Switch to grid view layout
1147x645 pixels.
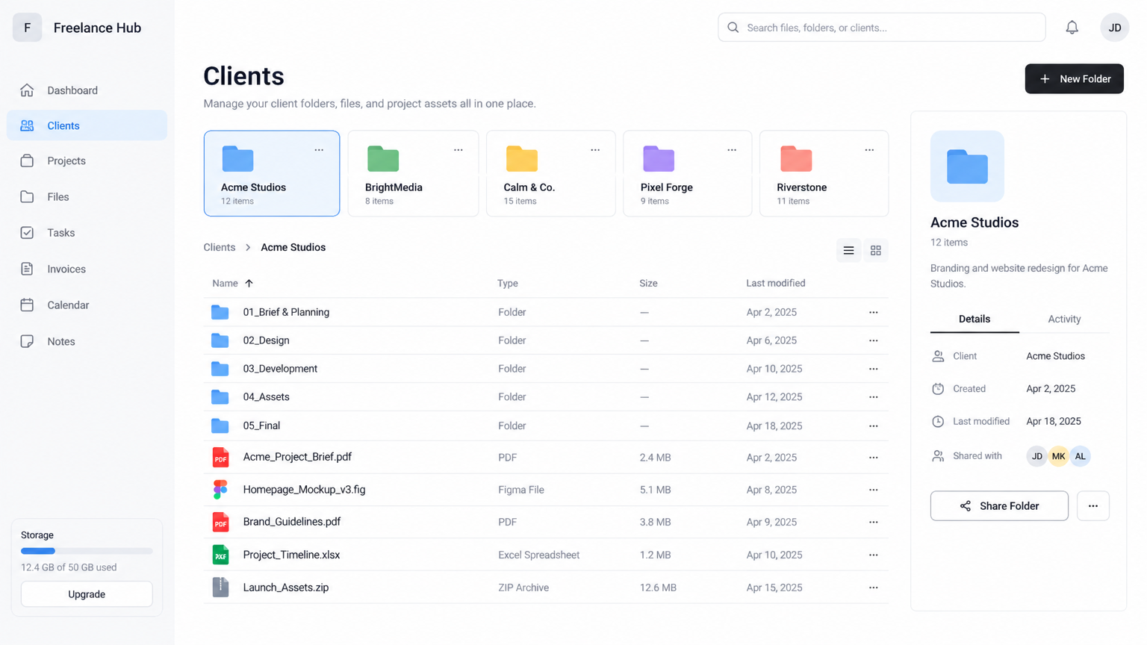point(875,251)
